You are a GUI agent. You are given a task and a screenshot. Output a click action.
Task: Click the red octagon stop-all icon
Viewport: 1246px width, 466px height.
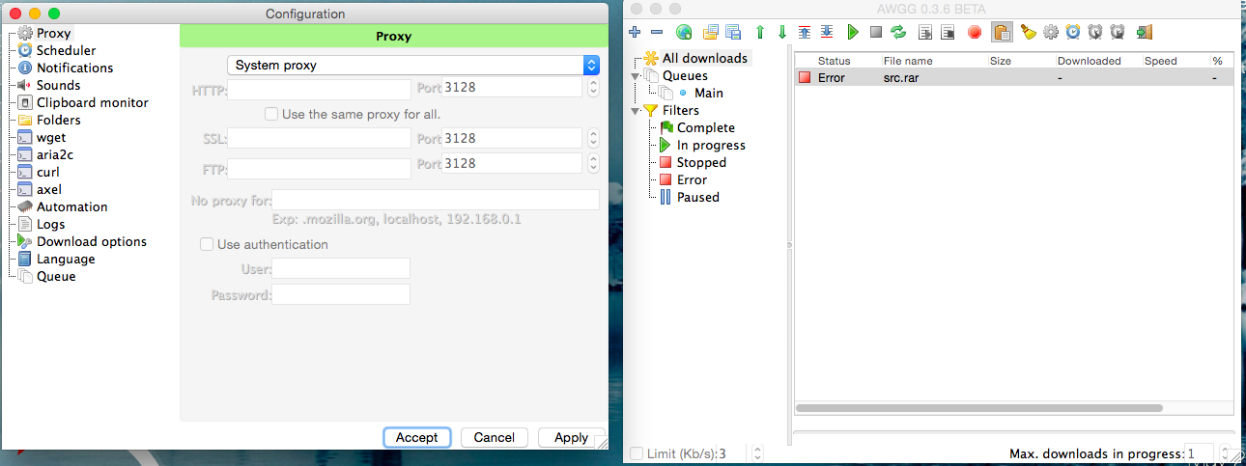pos(975,32)
